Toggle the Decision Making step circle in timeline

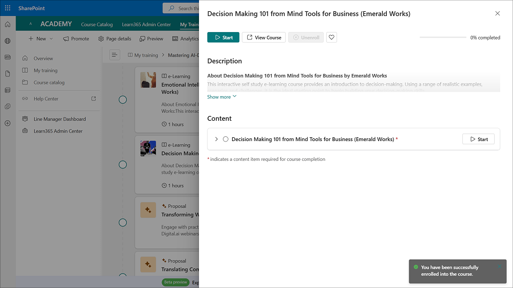pyautogui.click(x=122, y=165)
